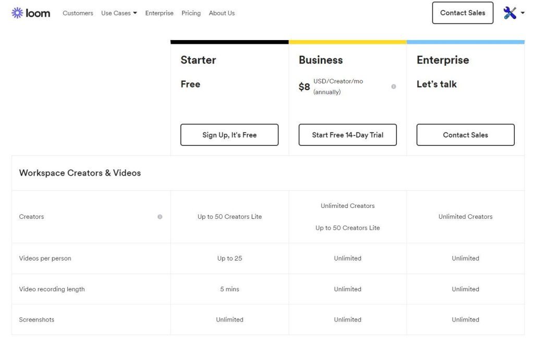Click the info icon in Creators row
This screenshot has height=357, width=534.
click(160, 217)
